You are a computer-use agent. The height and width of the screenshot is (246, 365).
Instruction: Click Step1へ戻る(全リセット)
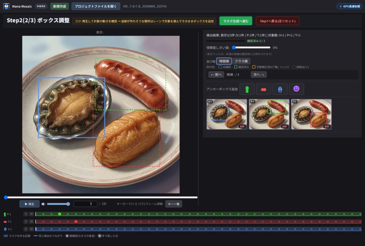click(277, 21)
